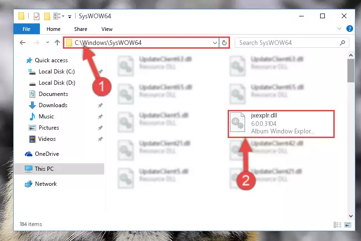Click the search magnifier icon
Viewport: 361px width, 241px height.
click(x=342, y=43)
